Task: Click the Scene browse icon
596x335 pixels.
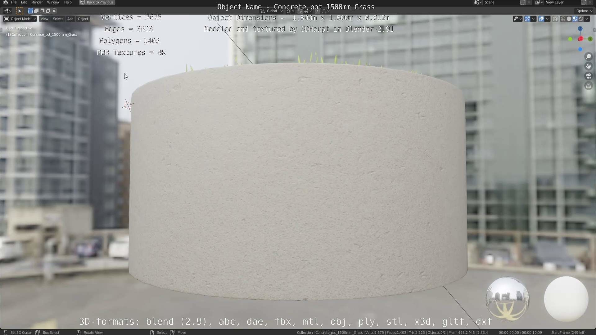Action: pos(478,2)
